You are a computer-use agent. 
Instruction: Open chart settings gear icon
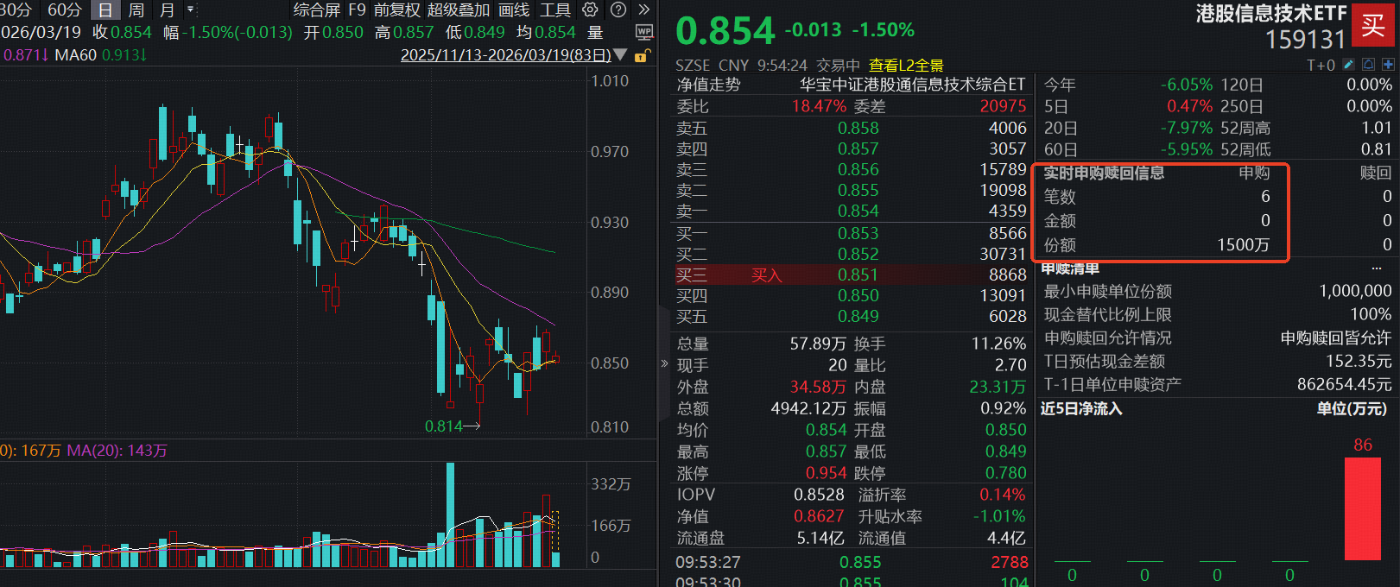coord(590,10)
